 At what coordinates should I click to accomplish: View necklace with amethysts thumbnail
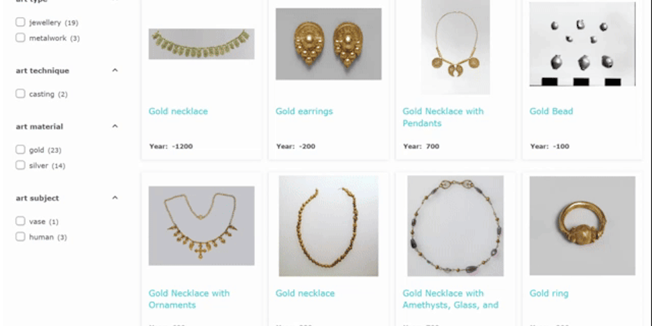(455, 226)
